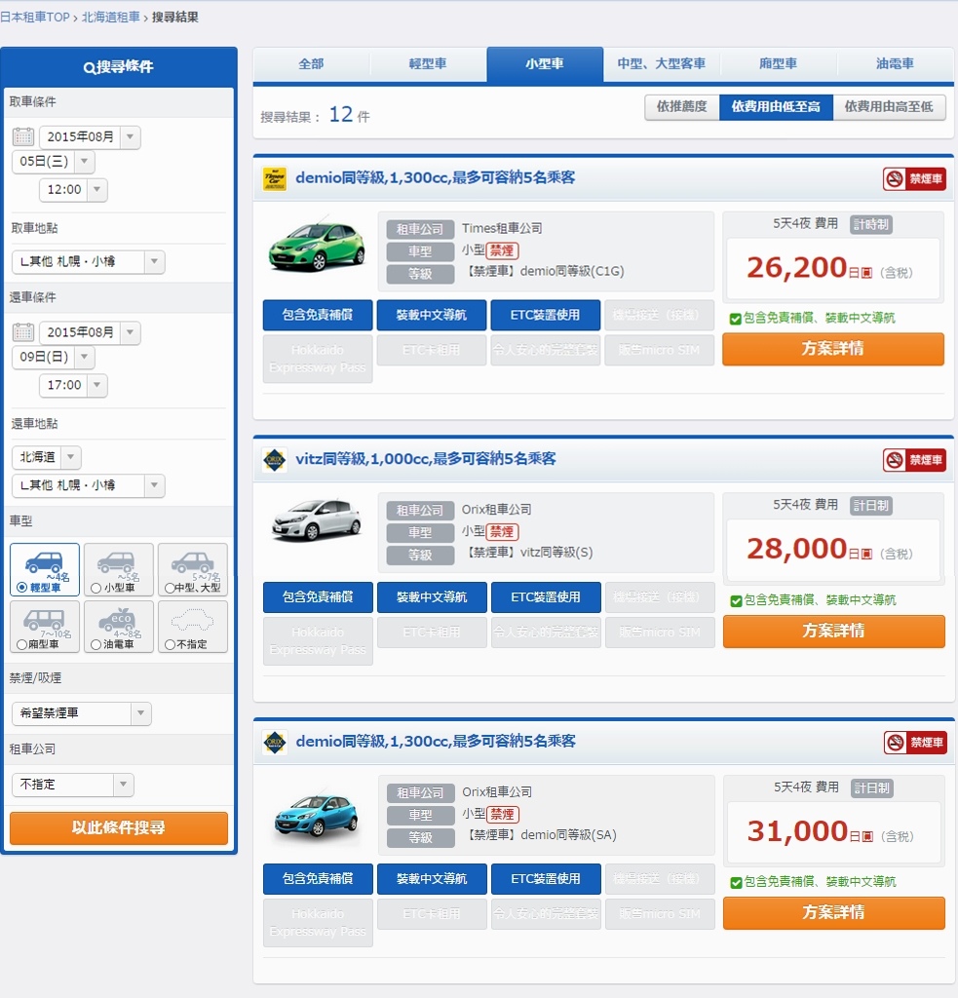Viewport: 958px width, 998px height.
Task: Click the unspecified car outline icon
Action: coord(192,619)
